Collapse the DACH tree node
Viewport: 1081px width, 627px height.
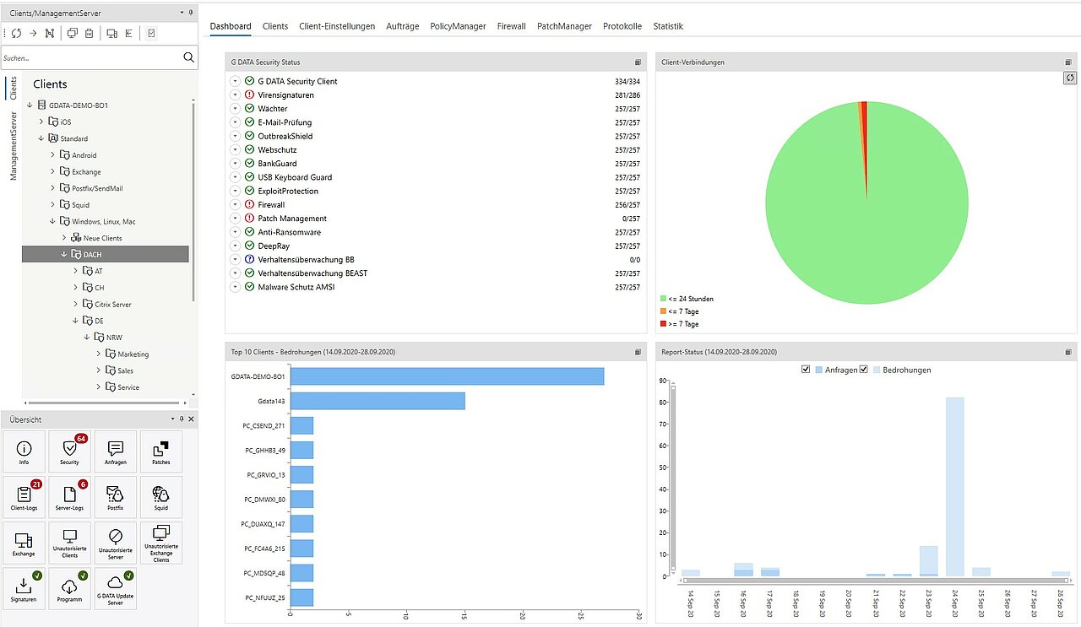(x=63, y=255)
